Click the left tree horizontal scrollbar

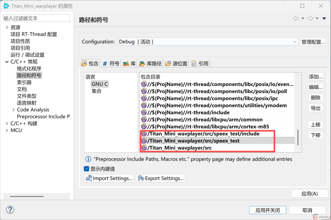(x=27, y=196)
